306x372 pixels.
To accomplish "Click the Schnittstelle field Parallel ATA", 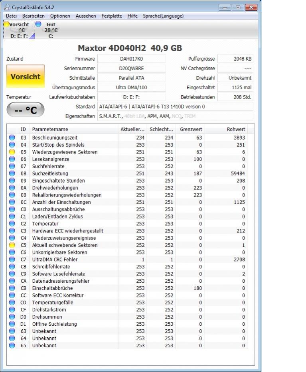I will [x=132, y=78].
